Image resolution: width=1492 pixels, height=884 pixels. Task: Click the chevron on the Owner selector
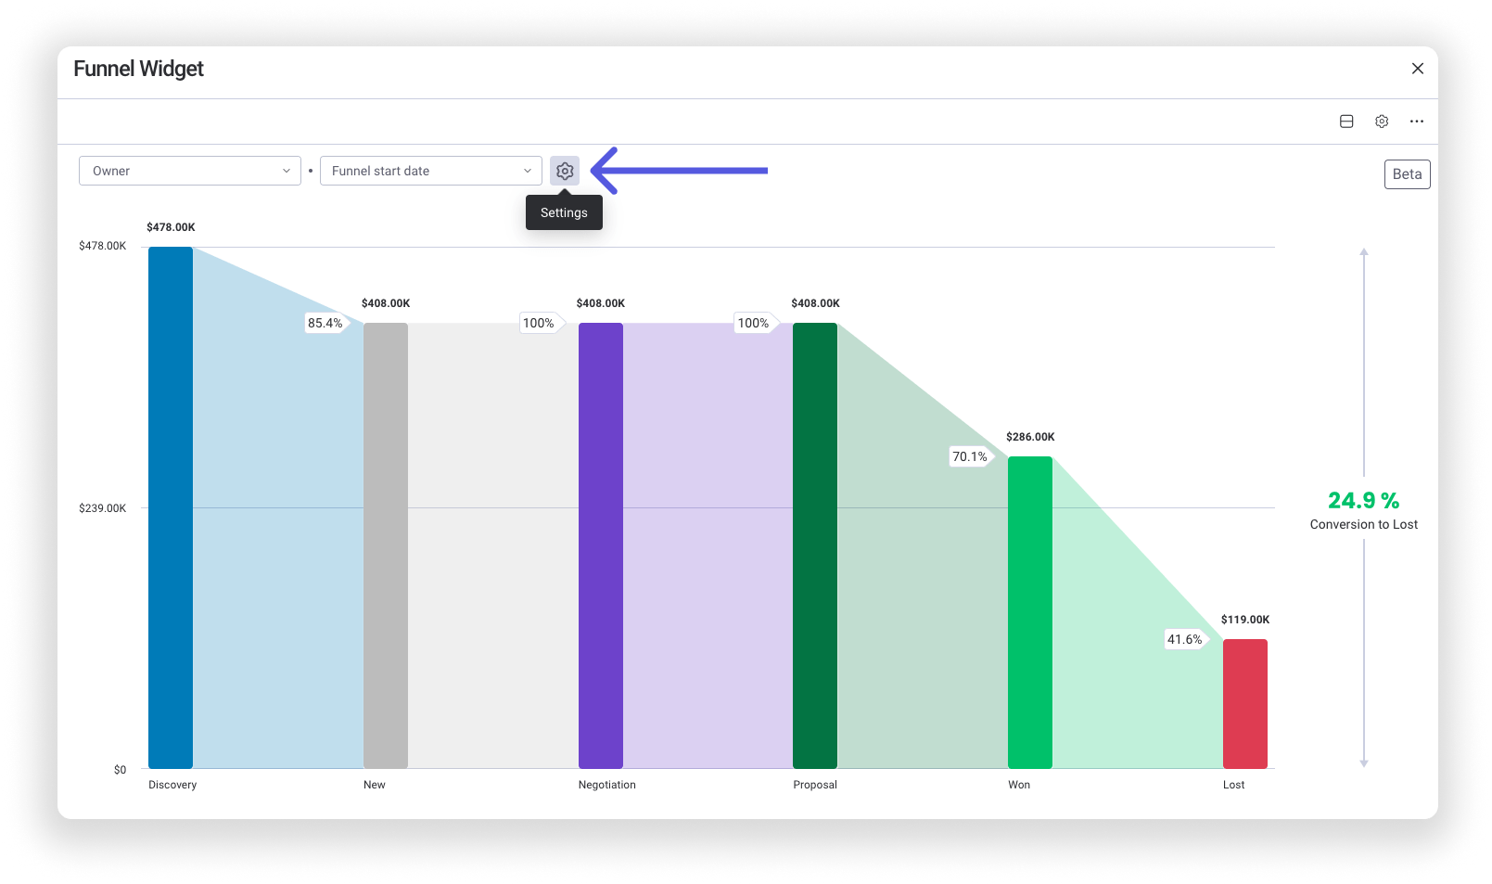click(x=286, y=171)
